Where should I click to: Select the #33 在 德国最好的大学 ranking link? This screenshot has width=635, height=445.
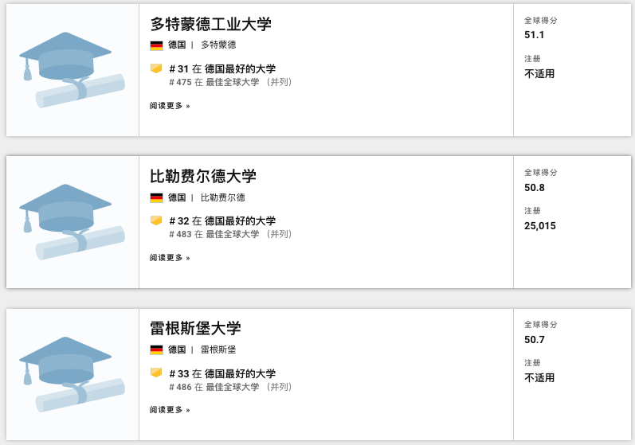222,373
